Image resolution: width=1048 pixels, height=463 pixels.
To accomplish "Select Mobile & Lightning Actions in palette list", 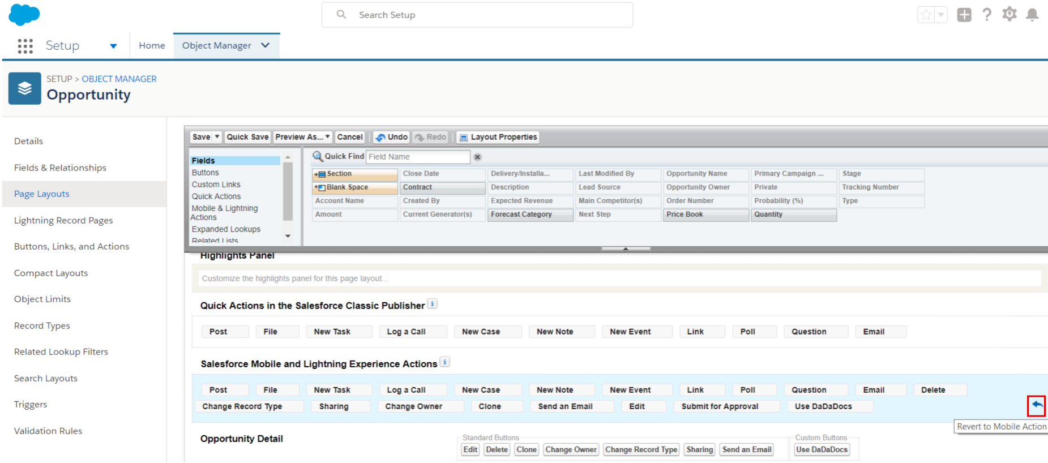I will click(x=224, y=213).
